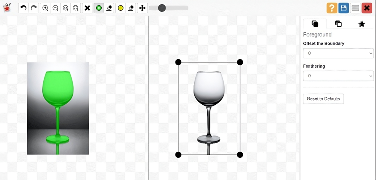Image resolution: width=376 pixels, height=180 pixels.
Task: Redo the last undone action
Action: [x=34, y=8]
